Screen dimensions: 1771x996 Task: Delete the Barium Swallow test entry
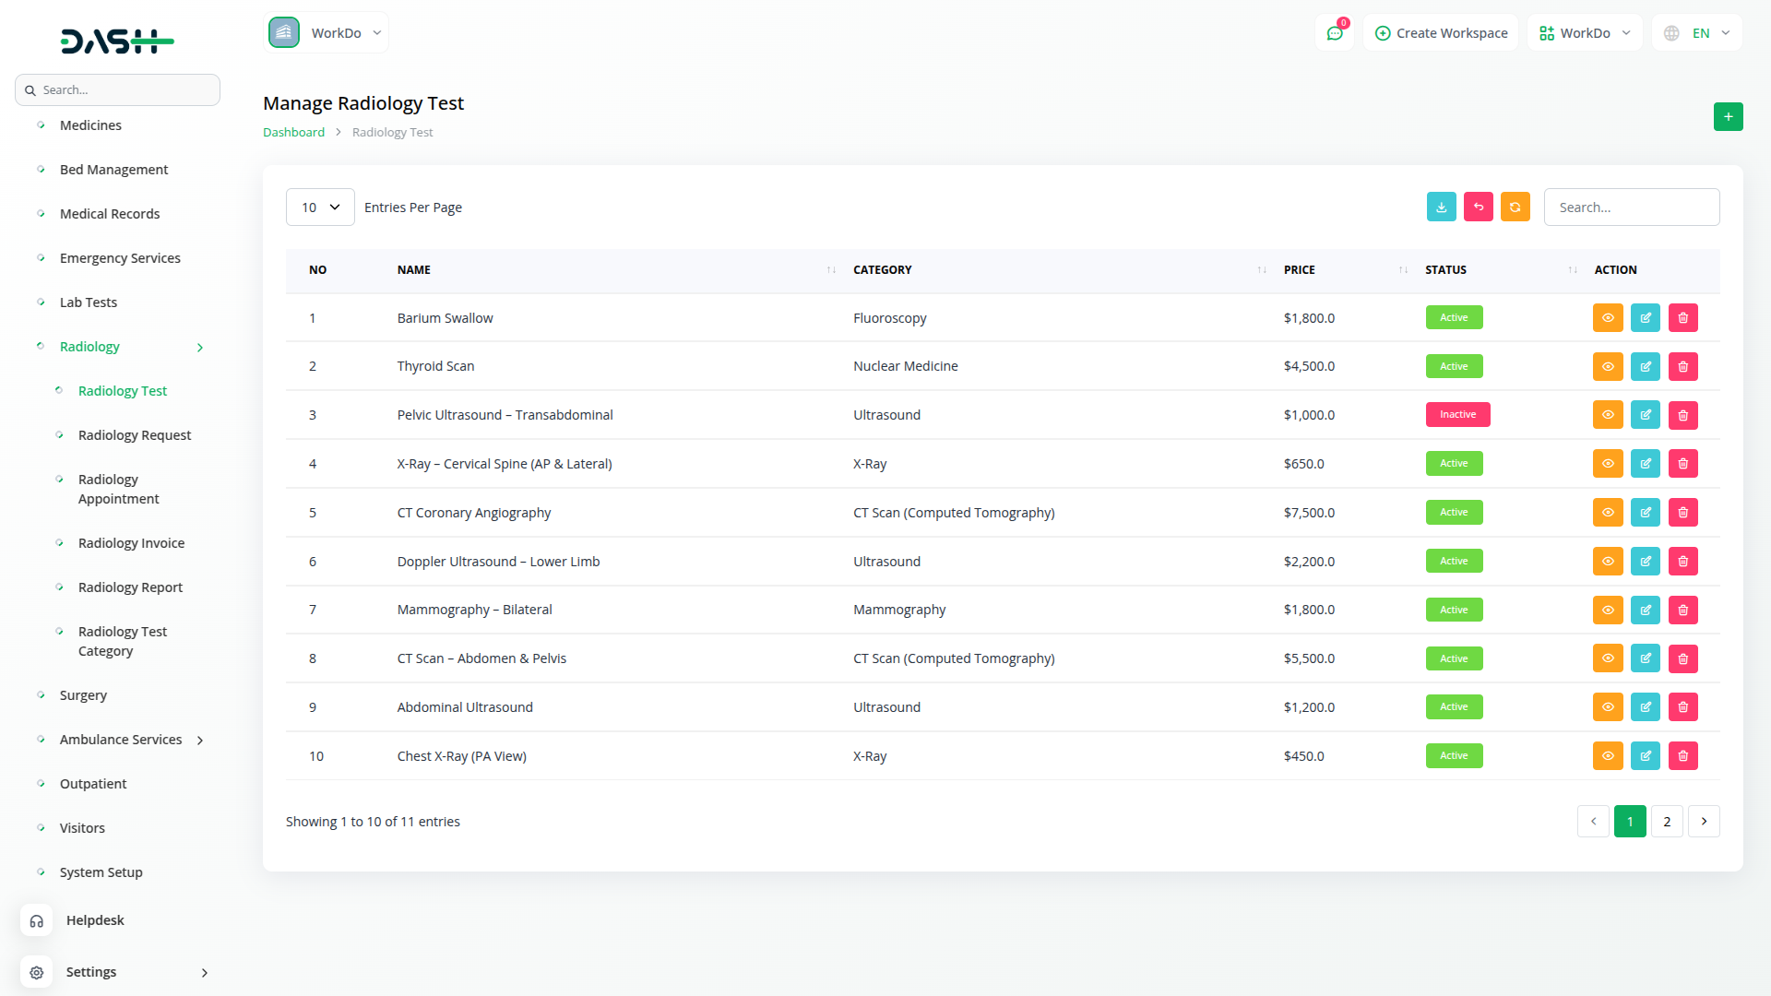point(1682,318)
